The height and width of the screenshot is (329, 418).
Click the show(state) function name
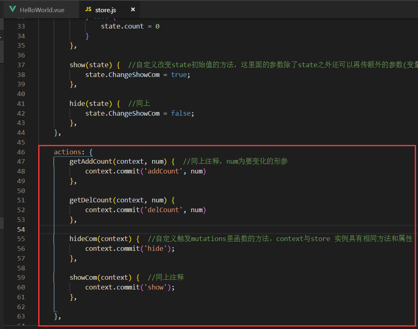(77, 65)
